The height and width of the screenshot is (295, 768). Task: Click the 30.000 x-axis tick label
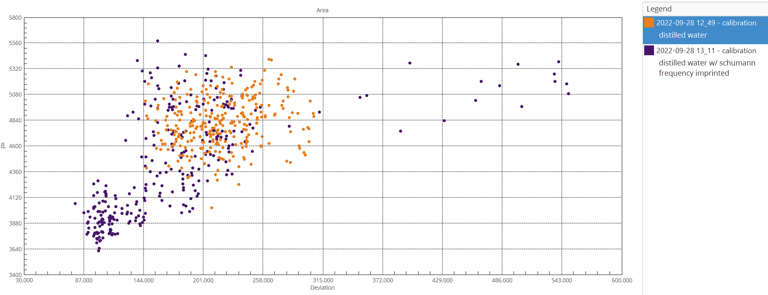pyautogui.click(x=24, y=280)
